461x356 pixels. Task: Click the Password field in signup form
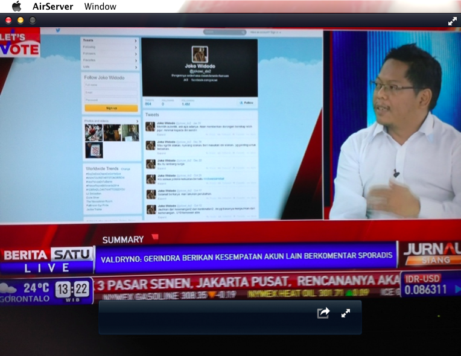(x=111, y=100)
